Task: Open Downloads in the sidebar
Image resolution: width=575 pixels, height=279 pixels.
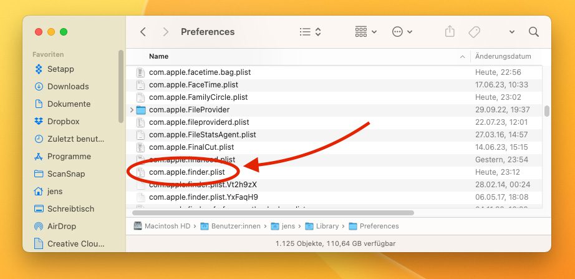Action: click(x=68, y=86)
